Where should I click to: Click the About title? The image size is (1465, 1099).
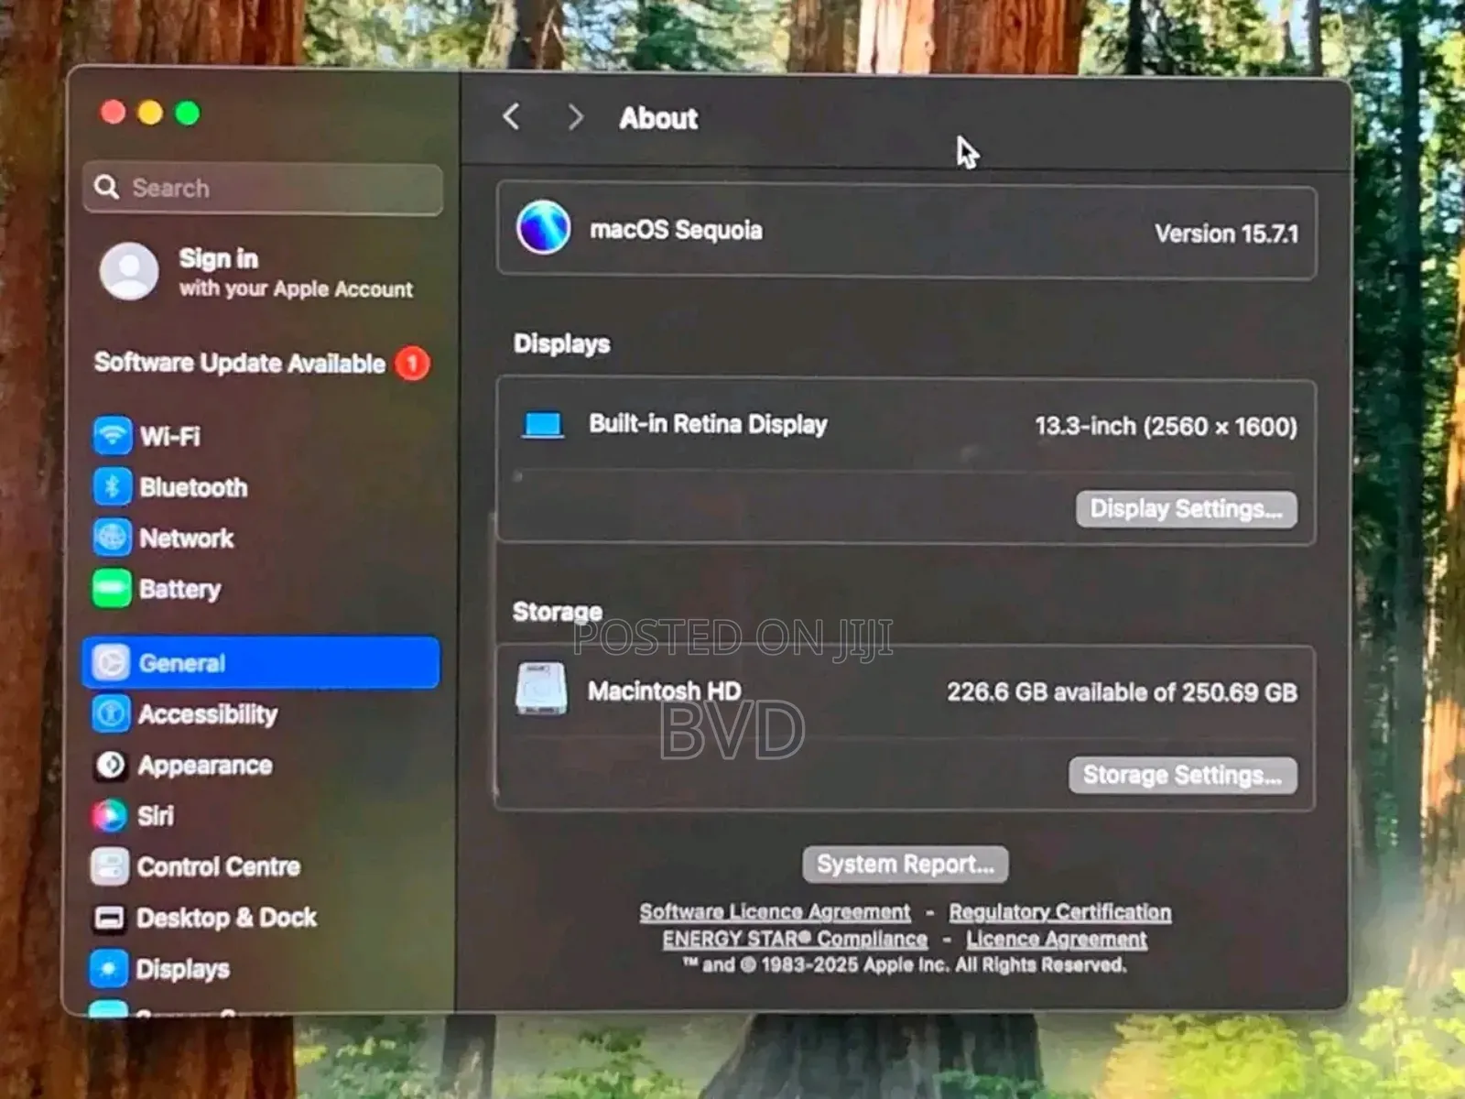659,118
